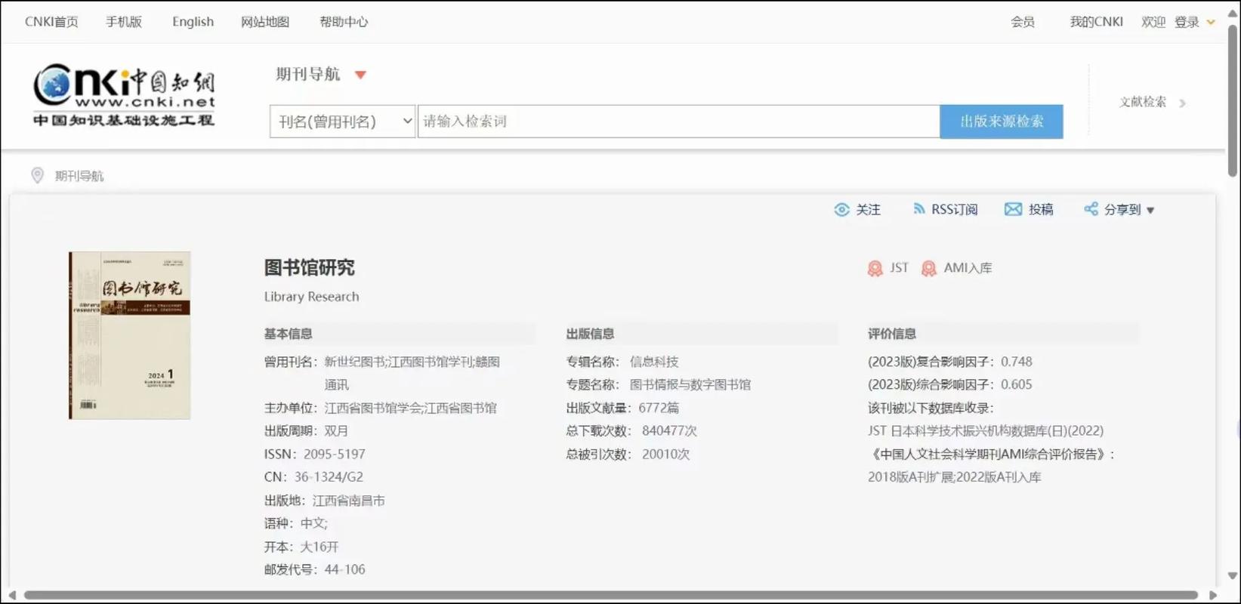
Task: Click the journal title 图书馆研究
Action: [310, 268]
